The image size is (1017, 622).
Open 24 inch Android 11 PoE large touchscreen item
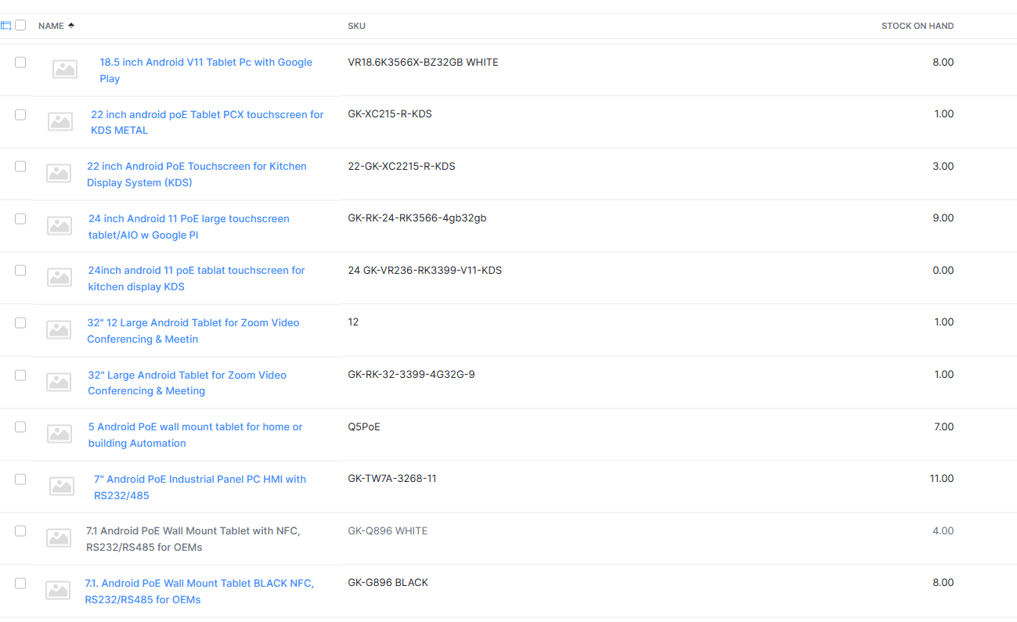[x=189, y=227]
